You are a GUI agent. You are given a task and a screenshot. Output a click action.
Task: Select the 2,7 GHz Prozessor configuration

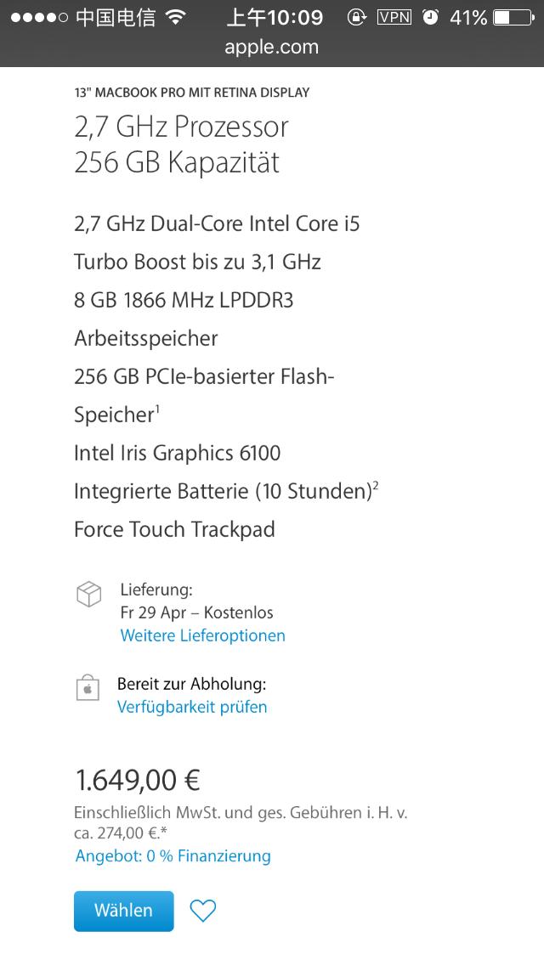[x=180, y=127]
